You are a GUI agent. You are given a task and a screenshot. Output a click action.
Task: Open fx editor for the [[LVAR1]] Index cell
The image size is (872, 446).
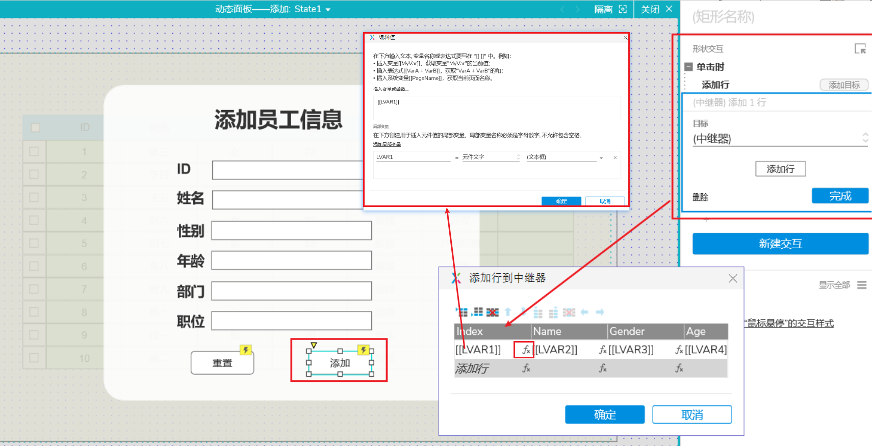pyautogui.click(x=526, y=350)
